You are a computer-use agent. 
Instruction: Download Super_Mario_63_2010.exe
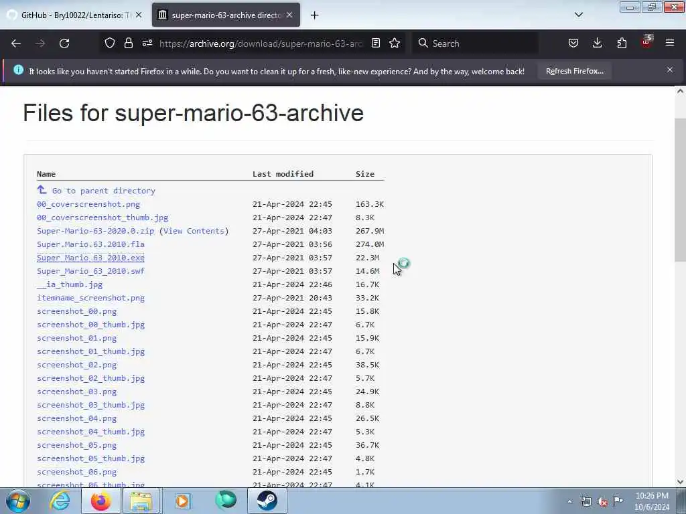[x=90, y=258]
